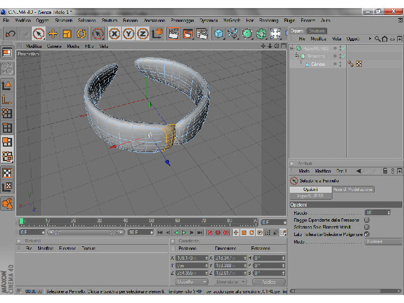Enable points mode in left sidebar
404x303 pixels.
(x=7, y=113)
